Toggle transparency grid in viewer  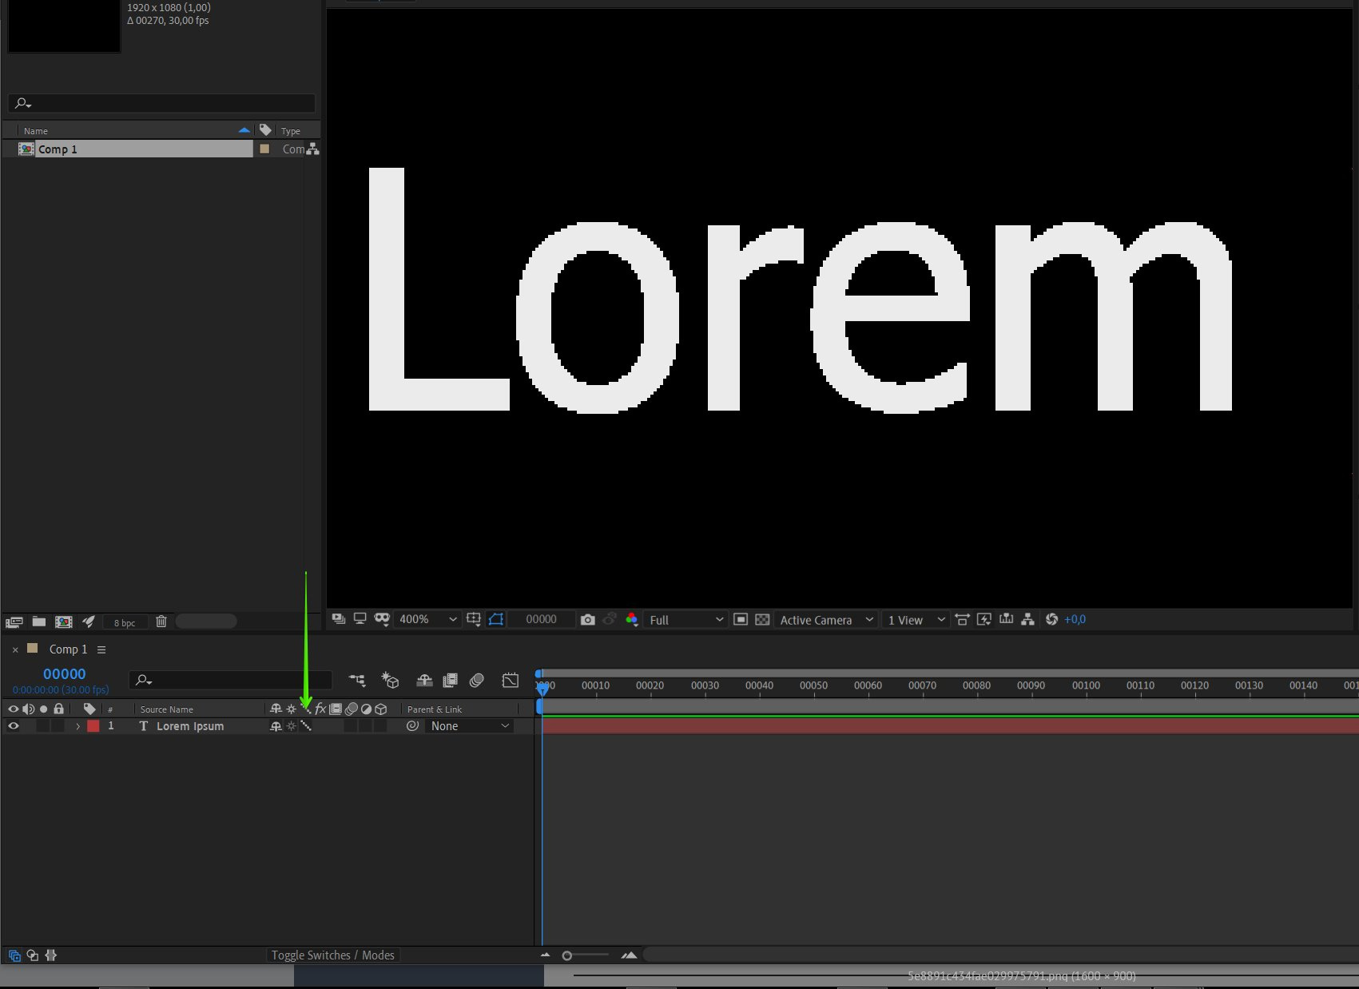(x=762, y=619)
